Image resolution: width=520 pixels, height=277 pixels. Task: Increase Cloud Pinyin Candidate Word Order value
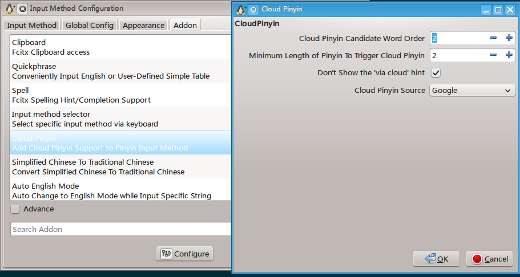(509, 38)
